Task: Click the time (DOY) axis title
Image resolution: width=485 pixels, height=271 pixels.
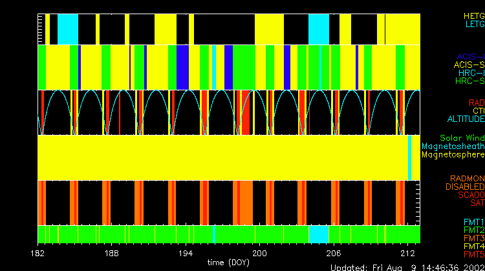Action: tap(228, 263)
